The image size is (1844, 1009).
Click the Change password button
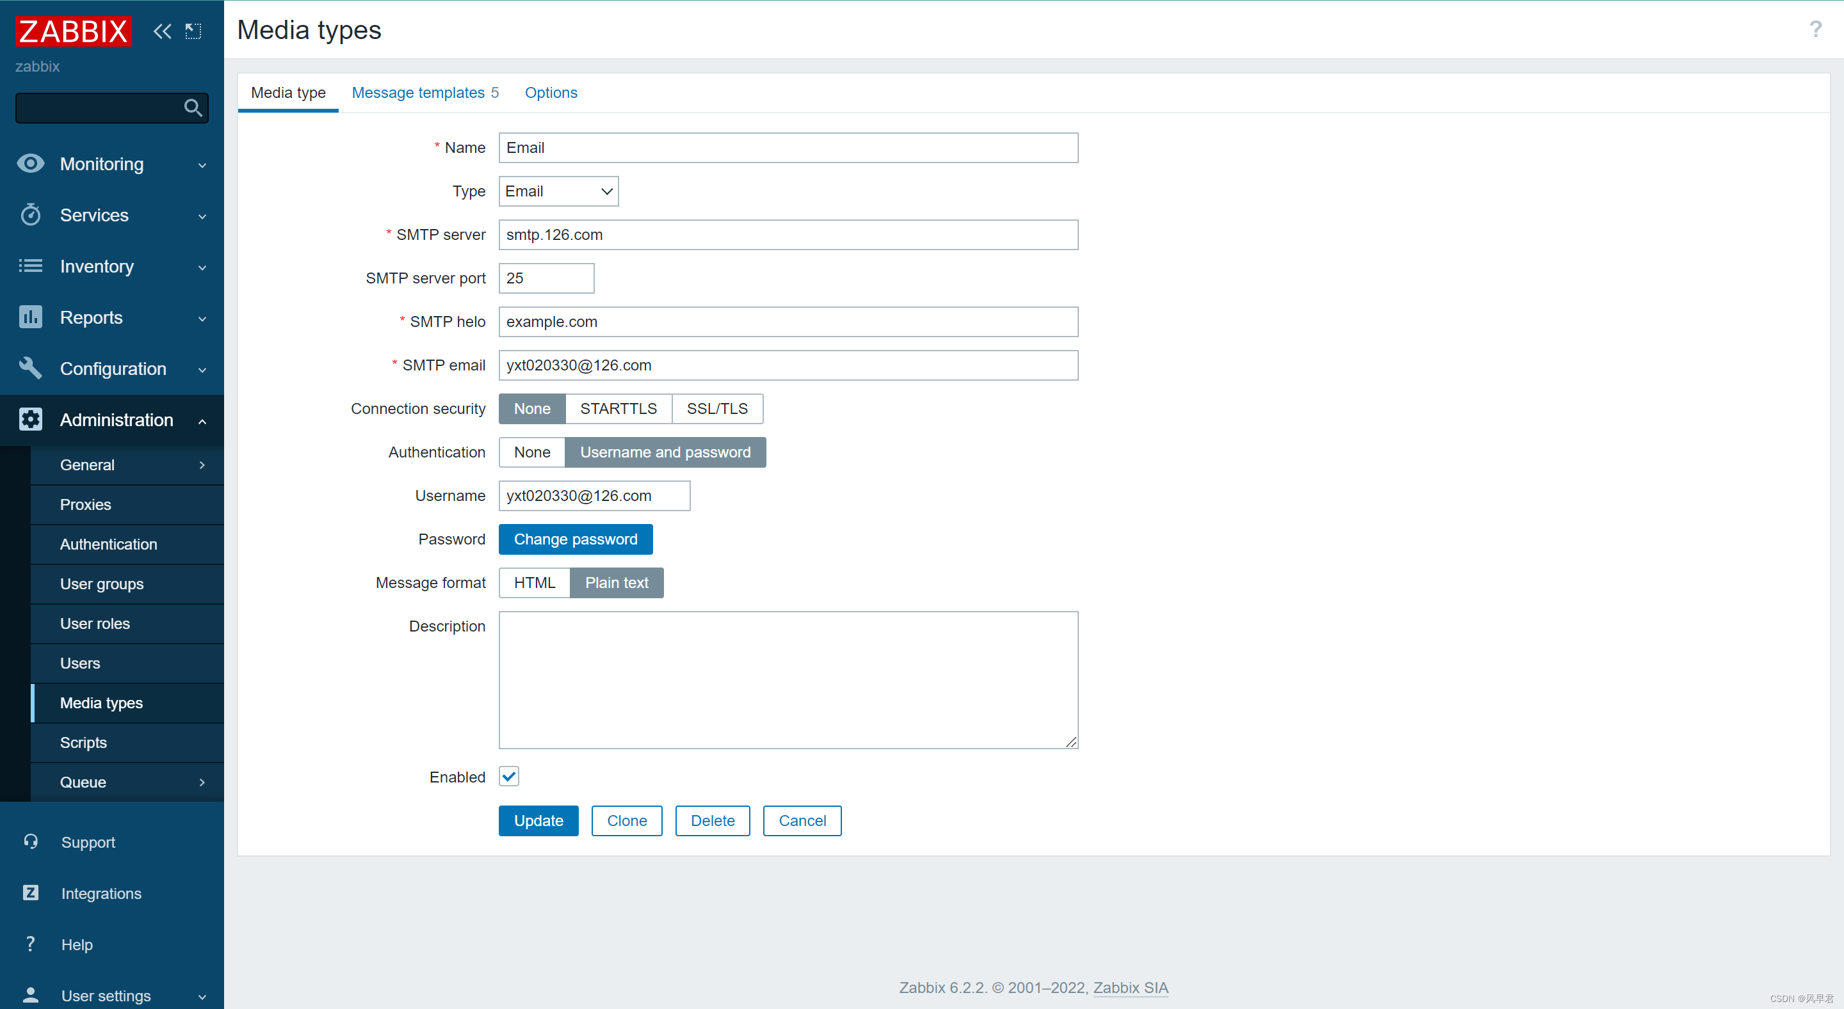click(573, 539)
